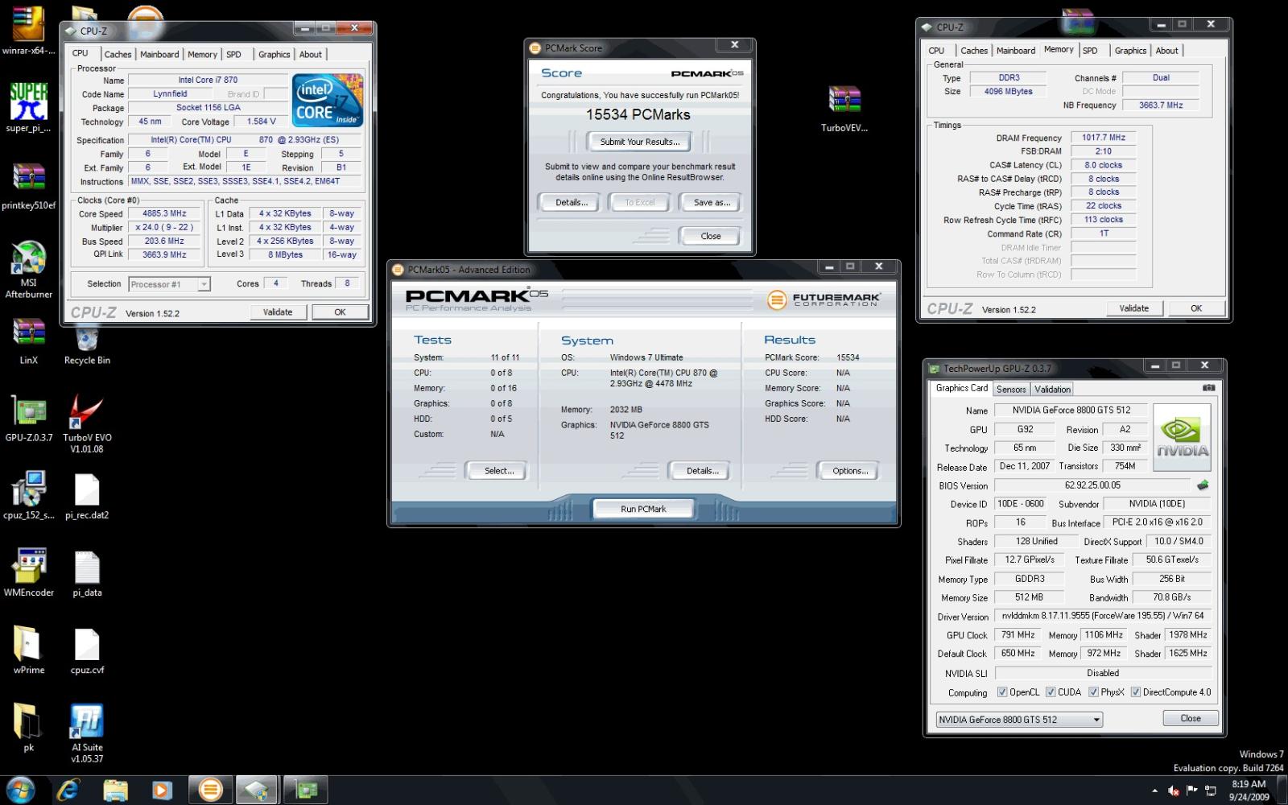The width and height of the screenshot is (1288, 805).
Task: Toggle the PhysX checkbox in GPU-Z
Action: point(1093,691)
